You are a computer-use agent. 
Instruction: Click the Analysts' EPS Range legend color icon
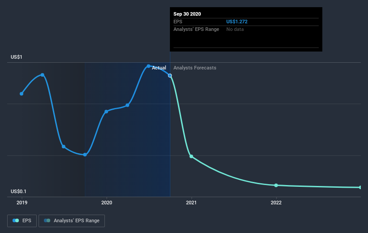47,220
